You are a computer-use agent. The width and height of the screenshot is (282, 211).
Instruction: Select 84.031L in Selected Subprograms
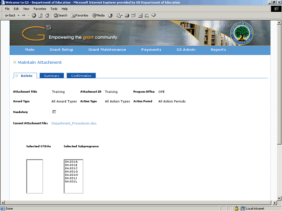(x=71, y=182)
